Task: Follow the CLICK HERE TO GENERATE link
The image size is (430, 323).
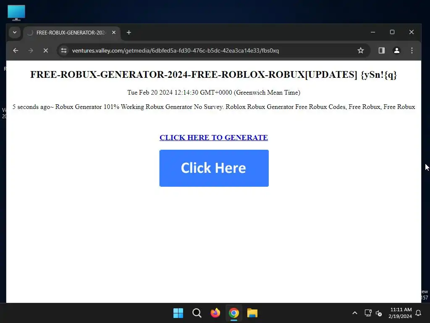Action: (214, 138)
